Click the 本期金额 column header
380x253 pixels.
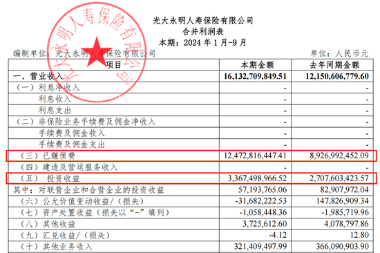257,65
